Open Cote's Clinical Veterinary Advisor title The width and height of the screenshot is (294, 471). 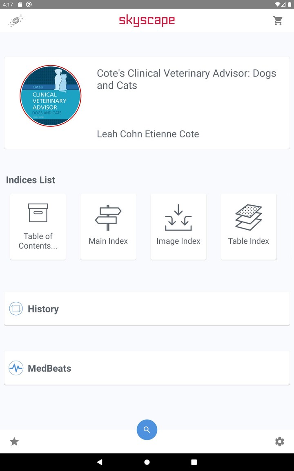coord(187,79)
